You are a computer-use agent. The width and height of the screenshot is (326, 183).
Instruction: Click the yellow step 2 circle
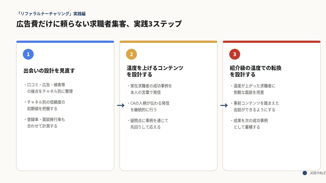pyautogui.click(x=131, y=54)
